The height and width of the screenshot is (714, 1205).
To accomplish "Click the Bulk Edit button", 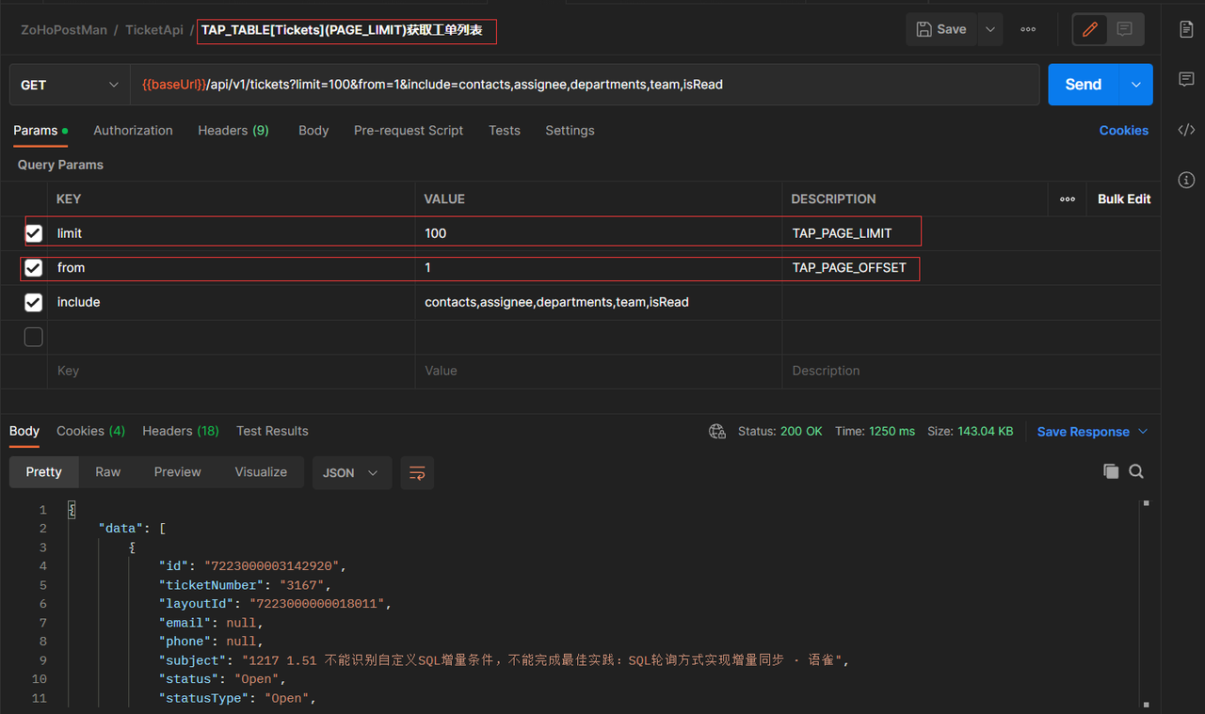I will (1124, 199).
